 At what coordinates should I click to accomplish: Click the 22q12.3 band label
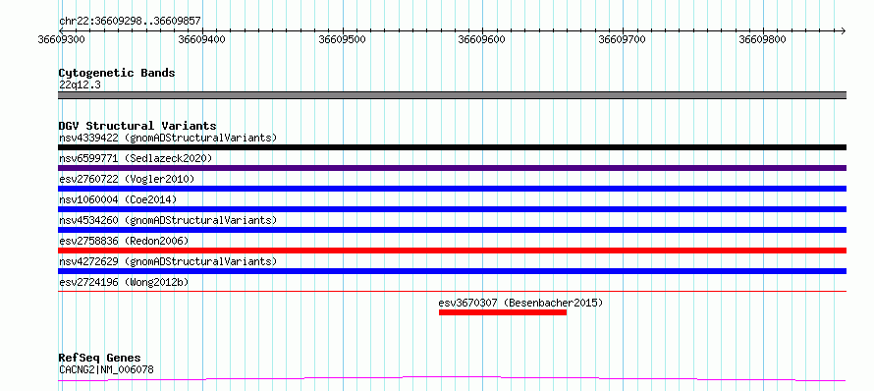(80, 85)
